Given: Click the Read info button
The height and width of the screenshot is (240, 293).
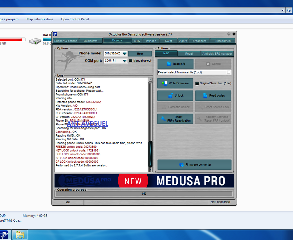Looking at the screenshot, I should click(x=175, y=64).
